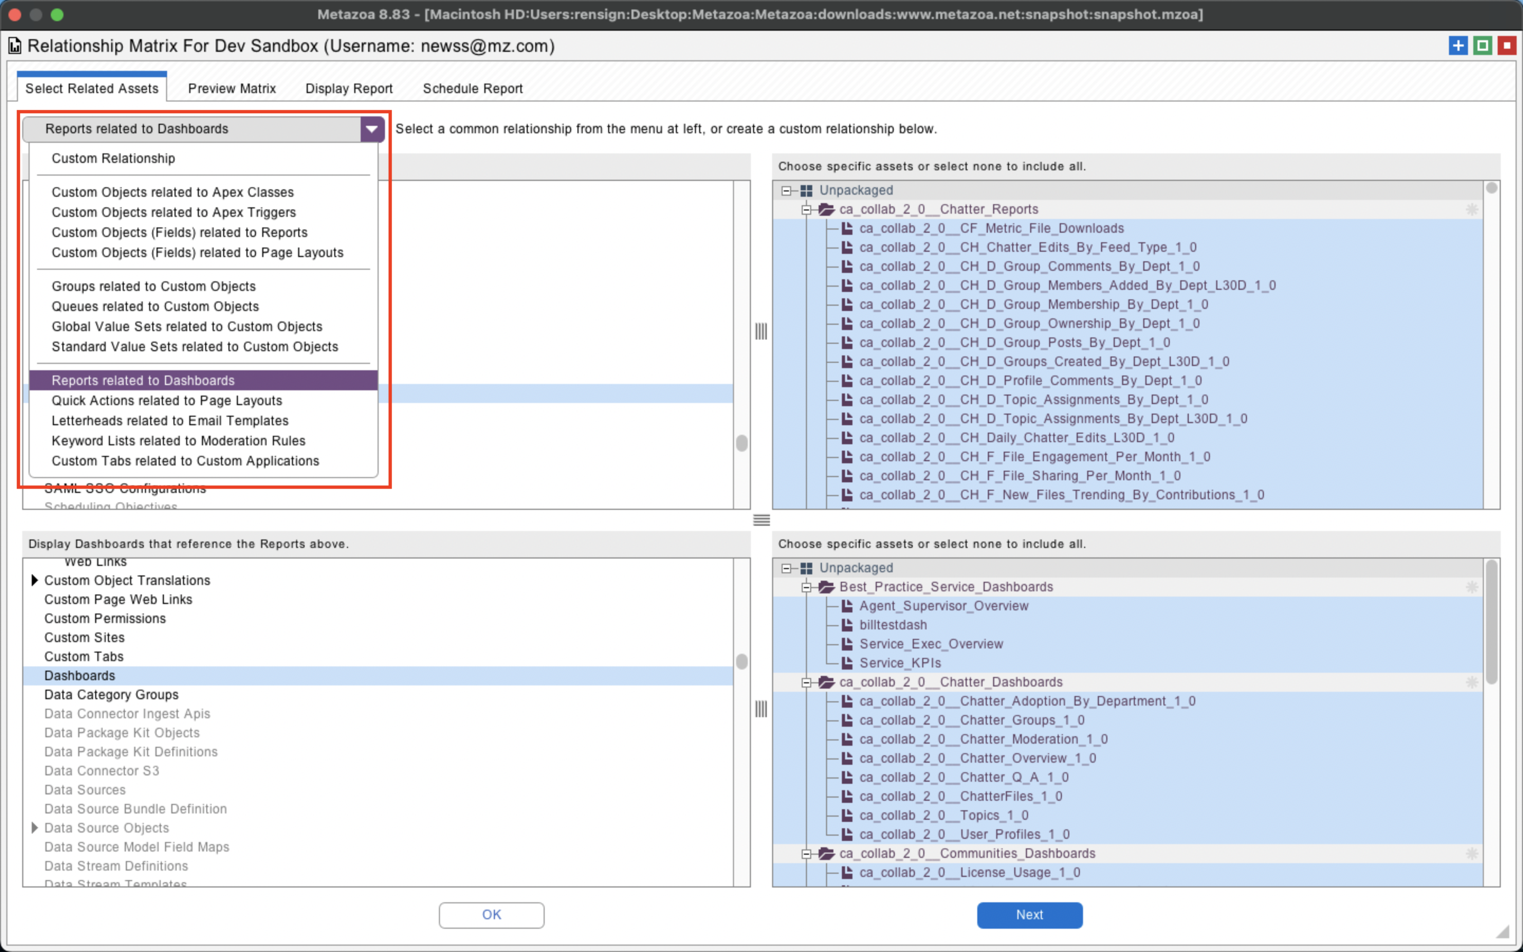This screenshot has width=1523, height=952.
Task: Click the blue Next button
Action: 1030,915
